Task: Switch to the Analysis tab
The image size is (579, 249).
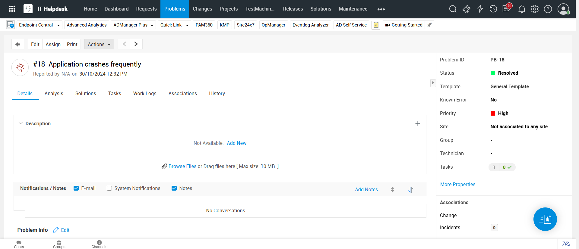Action: point(54,93)
